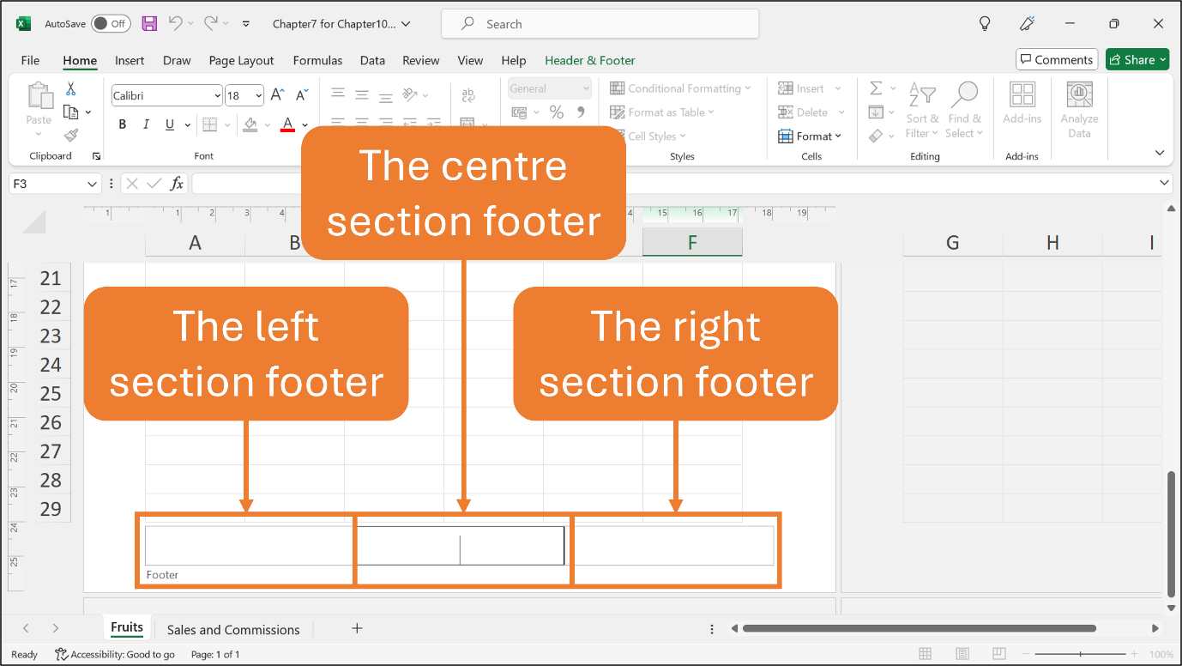The image size is (1182, 666).
Task: Open the Header & Footer tab
Action: pyautogui.click(x=590, y=60)
